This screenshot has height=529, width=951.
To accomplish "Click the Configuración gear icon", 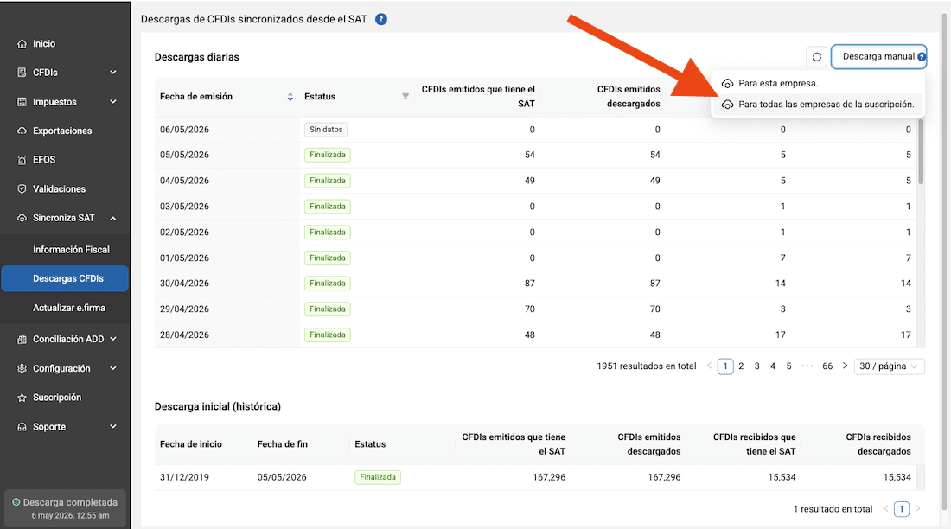I will [x=22, y=368].
